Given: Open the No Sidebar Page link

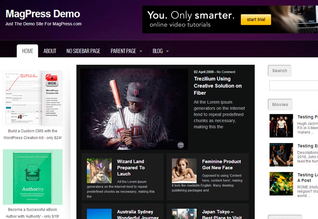Looking at the screenshot, I should 83,51.
